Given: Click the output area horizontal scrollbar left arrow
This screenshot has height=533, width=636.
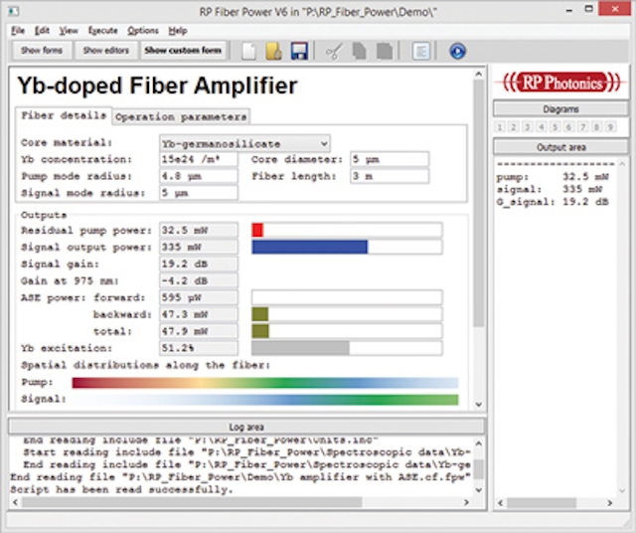Looking at the screenshot, I should tap(501, 503).
